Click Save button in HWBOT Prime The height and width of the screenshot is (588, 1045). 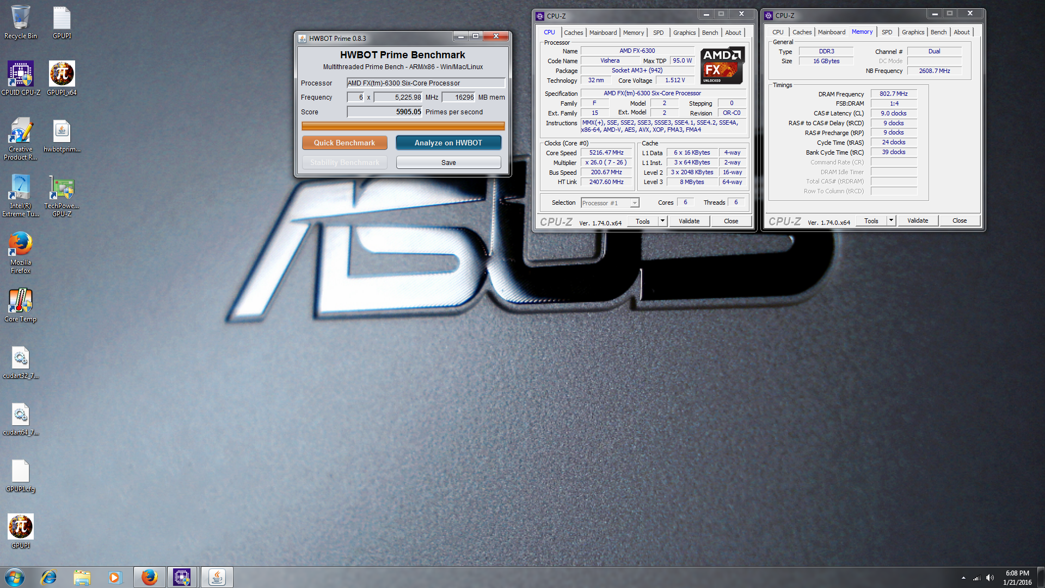[448, 162]
